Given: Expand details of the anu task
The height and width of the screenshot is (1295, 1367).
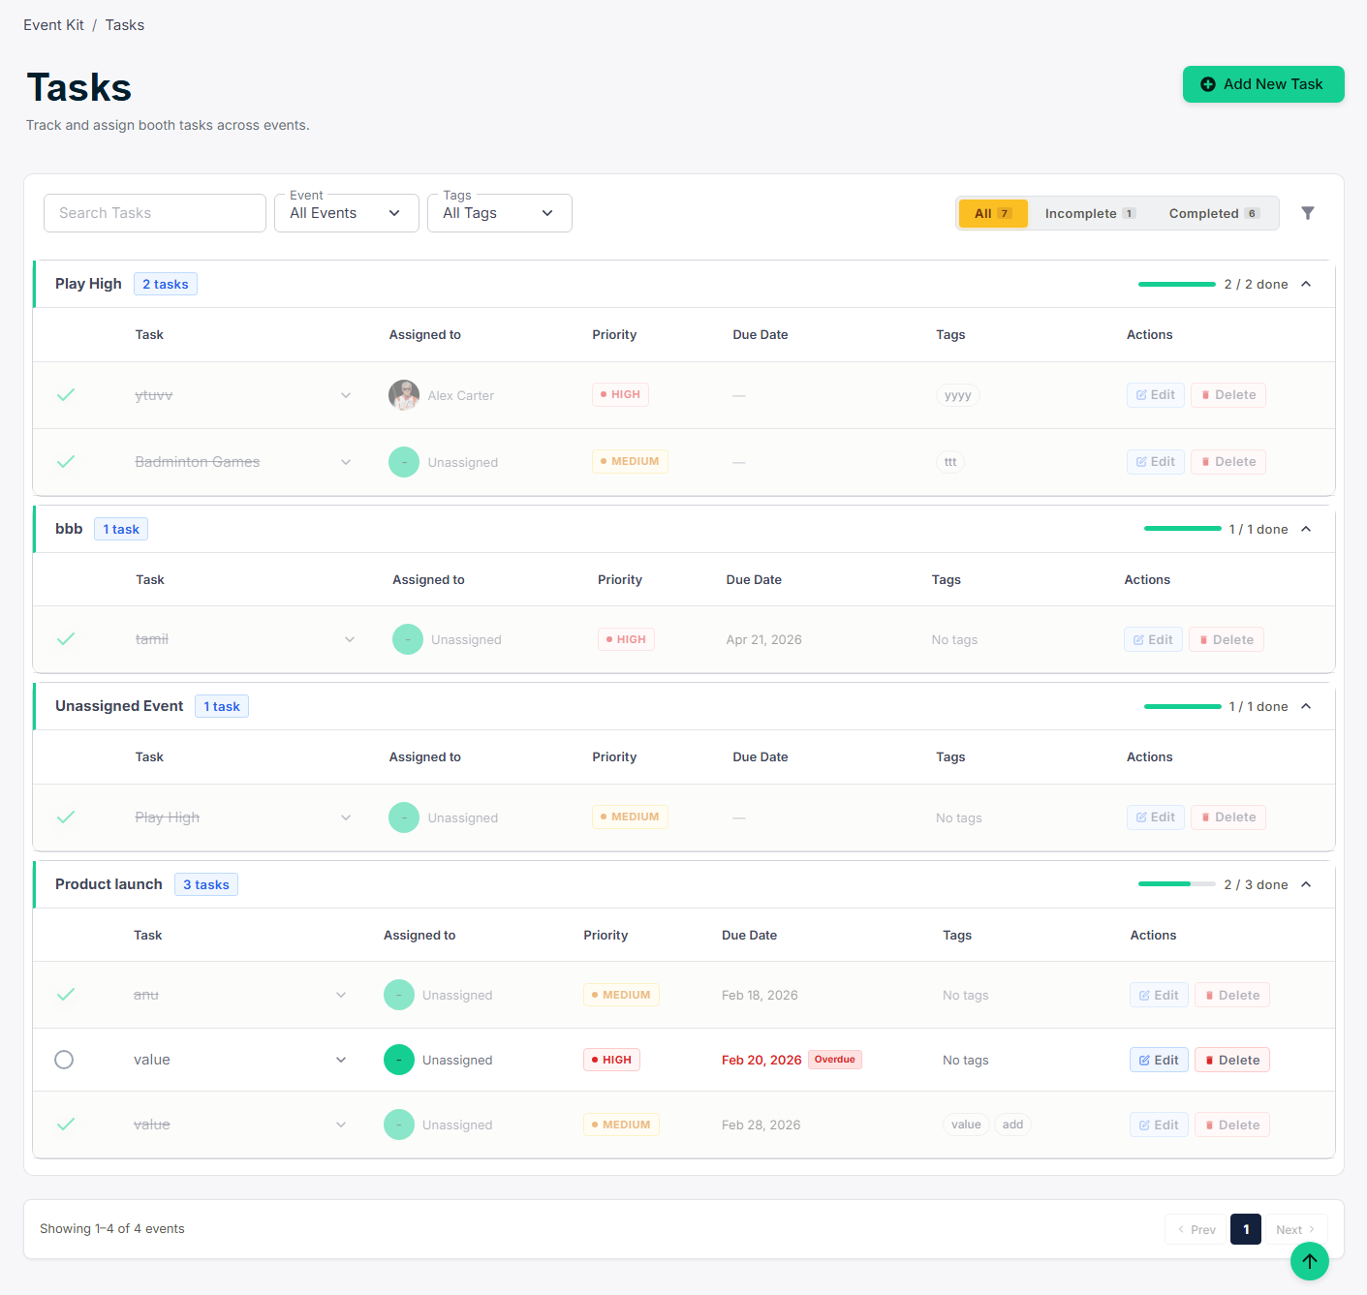Looking at the screenshot, I should tap(341, 995).
